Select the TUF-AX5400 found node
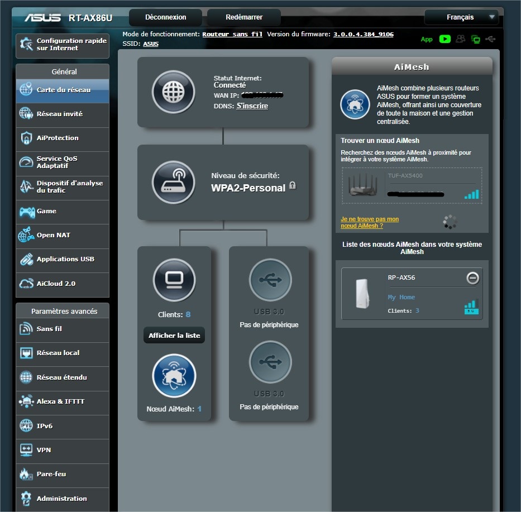This screenshot has width=521, height=512. [x=412, y=186]
